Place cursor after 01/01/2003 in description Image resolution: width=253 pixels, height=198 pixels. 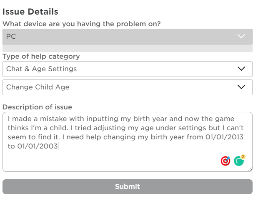58,146
